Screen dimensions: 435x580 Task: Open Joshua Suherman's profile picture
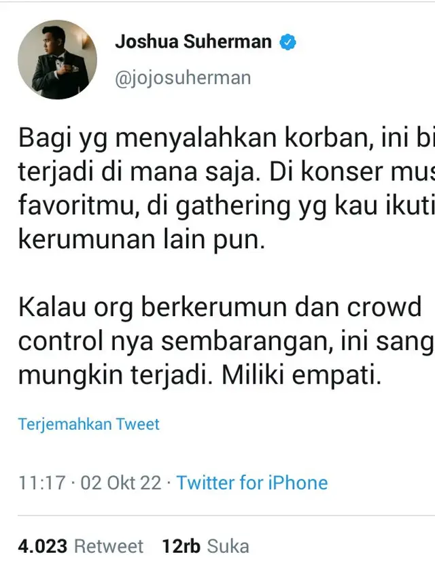pyautogui.click(x=58, y=58)
